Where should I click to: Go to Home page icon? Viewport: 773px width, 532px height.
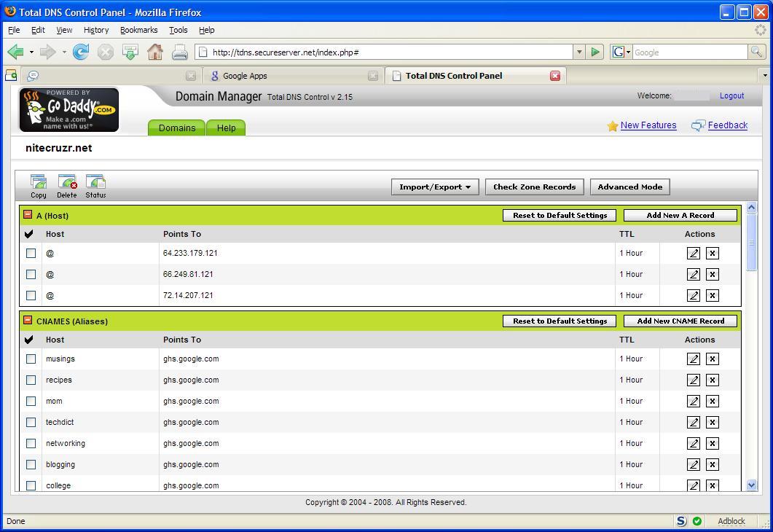tap(155, 52)
